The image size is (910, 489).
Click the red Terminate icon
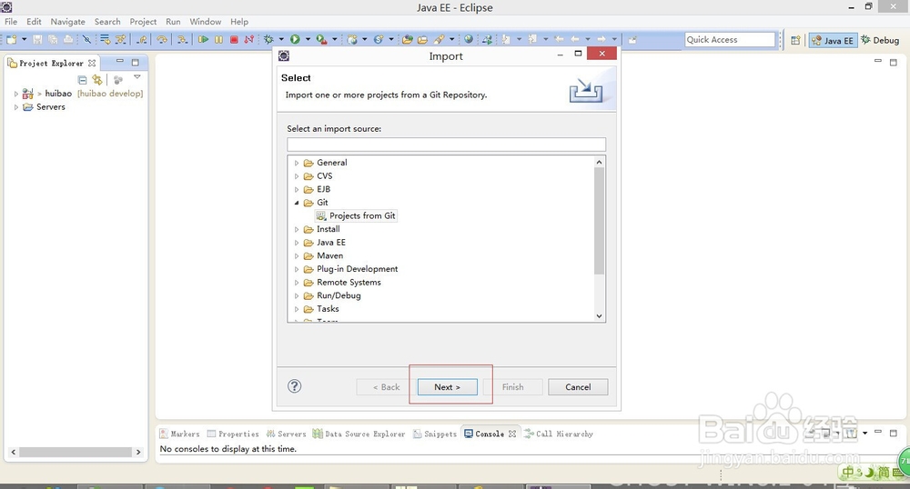click(234, 39)
